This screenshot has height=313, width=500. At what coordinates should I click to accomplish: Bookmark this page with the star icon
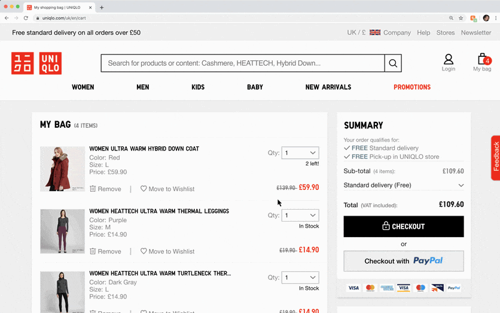461,18
